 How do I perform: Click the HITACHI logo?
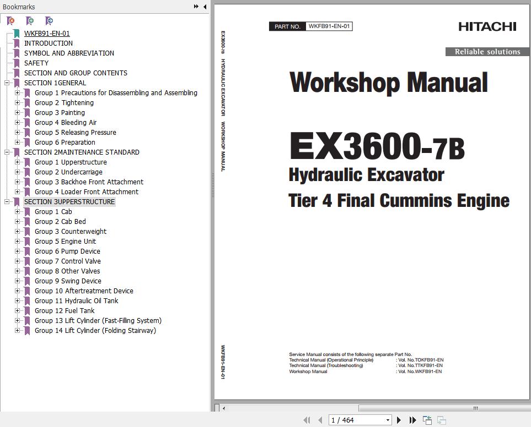[x=487, y=26]
